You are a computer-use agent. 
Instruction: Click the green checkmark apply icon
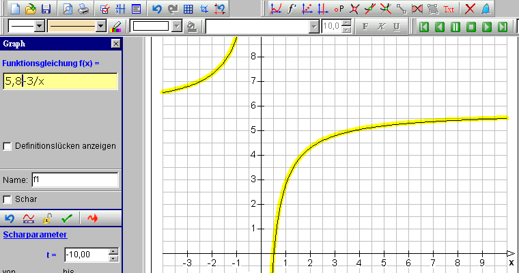pyautogui.click(x=66, y=218)
